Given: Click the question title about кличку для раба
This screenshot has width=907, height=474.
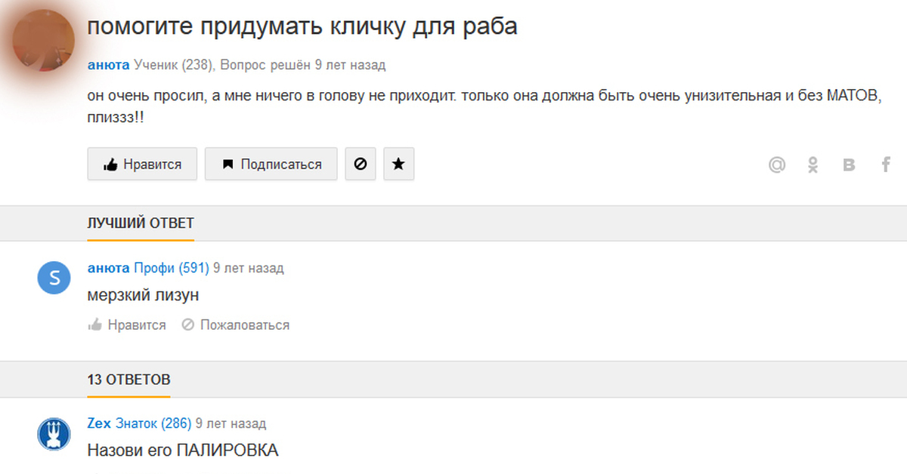Looking at the screenshot, I should point(302,27).
